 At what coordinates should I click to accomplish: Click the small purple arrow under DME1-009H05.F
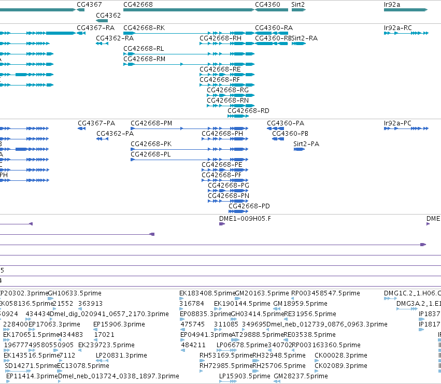[x=222, y=224]
